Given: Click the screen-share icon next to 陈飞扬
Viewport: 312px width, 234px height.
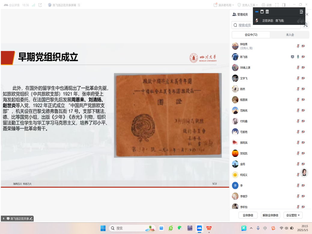Looking at the screenshot, I should pyautogui.click(x=292, y=57).
